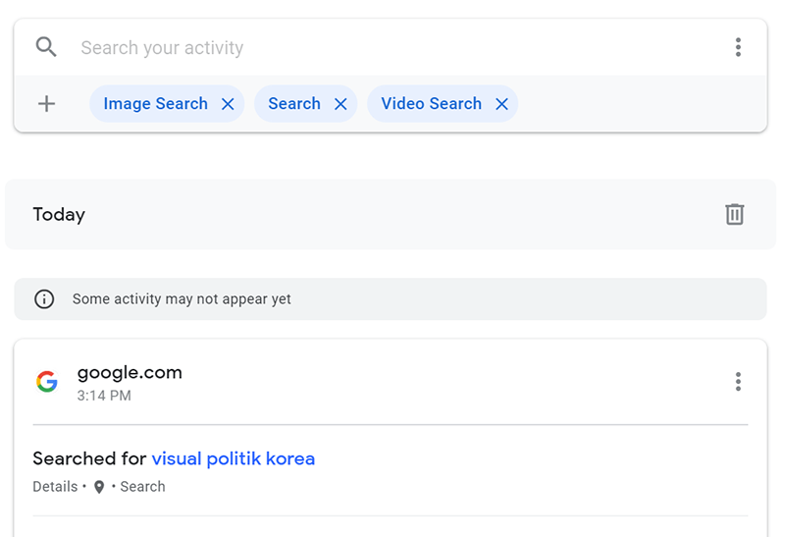Click the magnifying glass search icon
785x537 pixels.
[46, 47]
